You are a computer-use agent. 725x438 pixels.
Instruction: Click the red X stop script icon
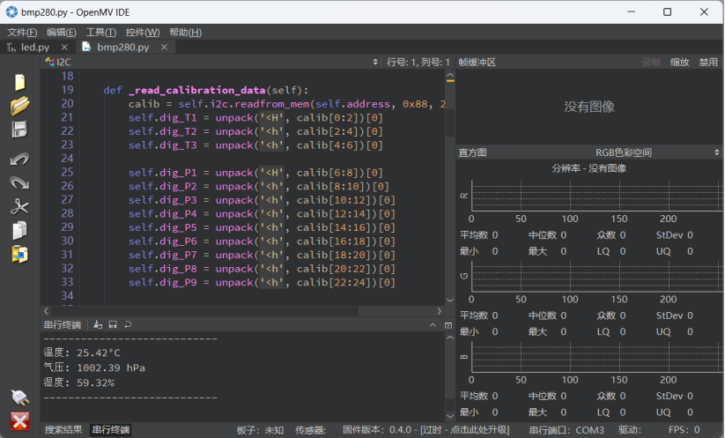coord(20,421)
